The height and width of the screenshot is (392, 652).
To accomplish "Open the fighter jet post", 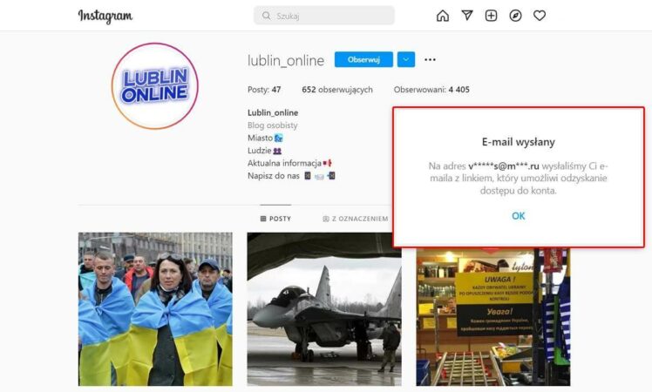I will 324,309.
